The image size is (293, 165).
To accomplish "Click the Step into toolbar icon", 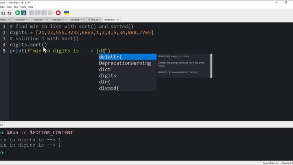I will (x=38, y=13).
